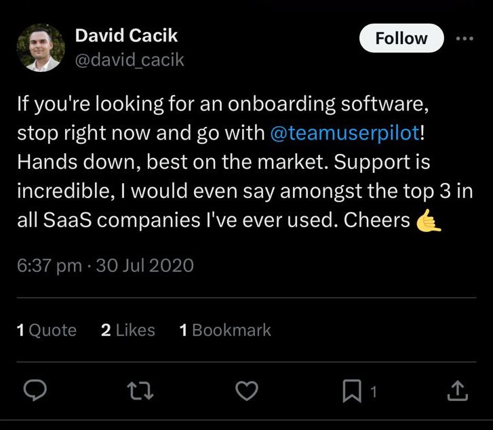Click the bookmark count beside the bookmark icon
Screen dimensions: 493x430
click(372, 391)
